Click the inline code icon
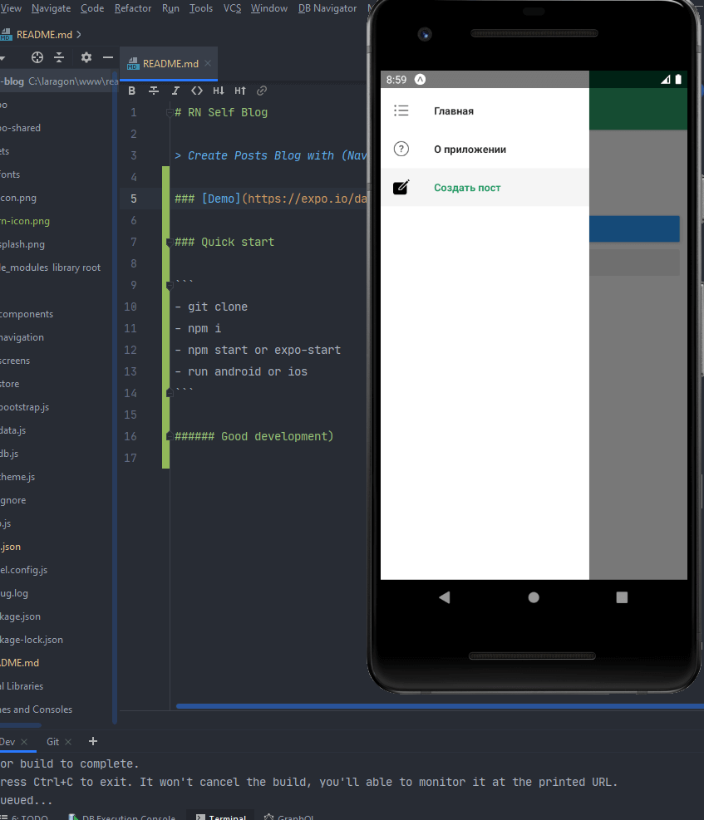 tap(197, 91)
